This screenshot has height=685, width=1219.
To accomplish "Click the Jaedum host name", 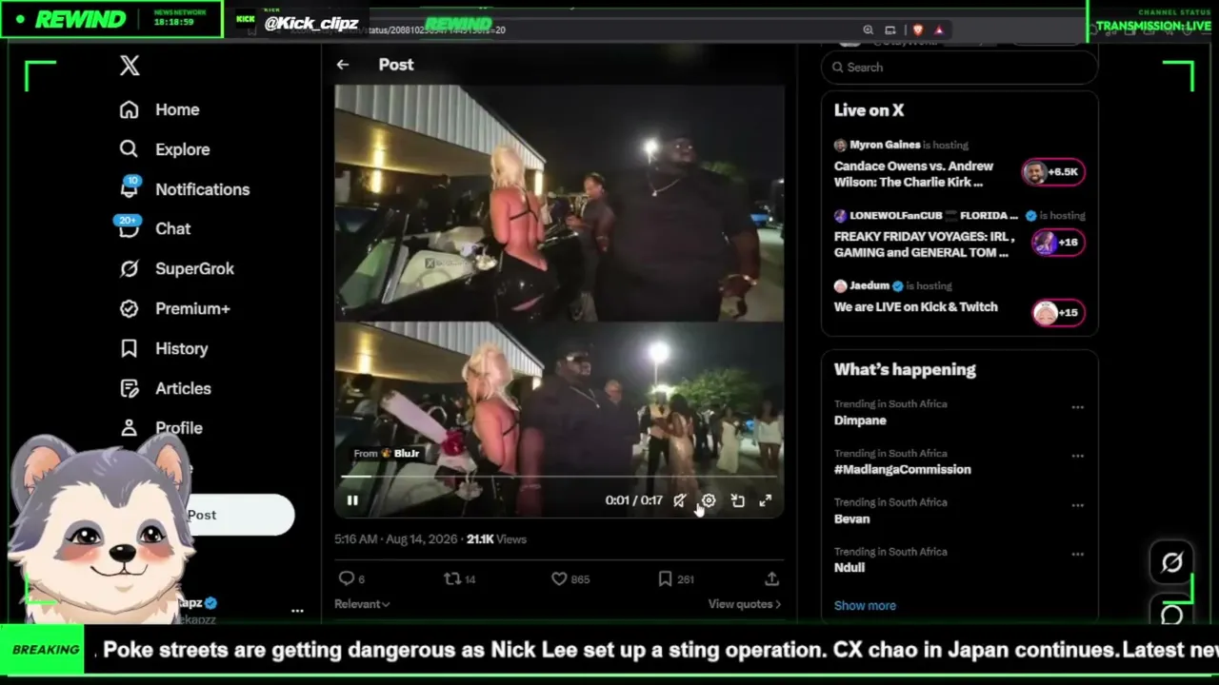I will [x=869, y=286].
